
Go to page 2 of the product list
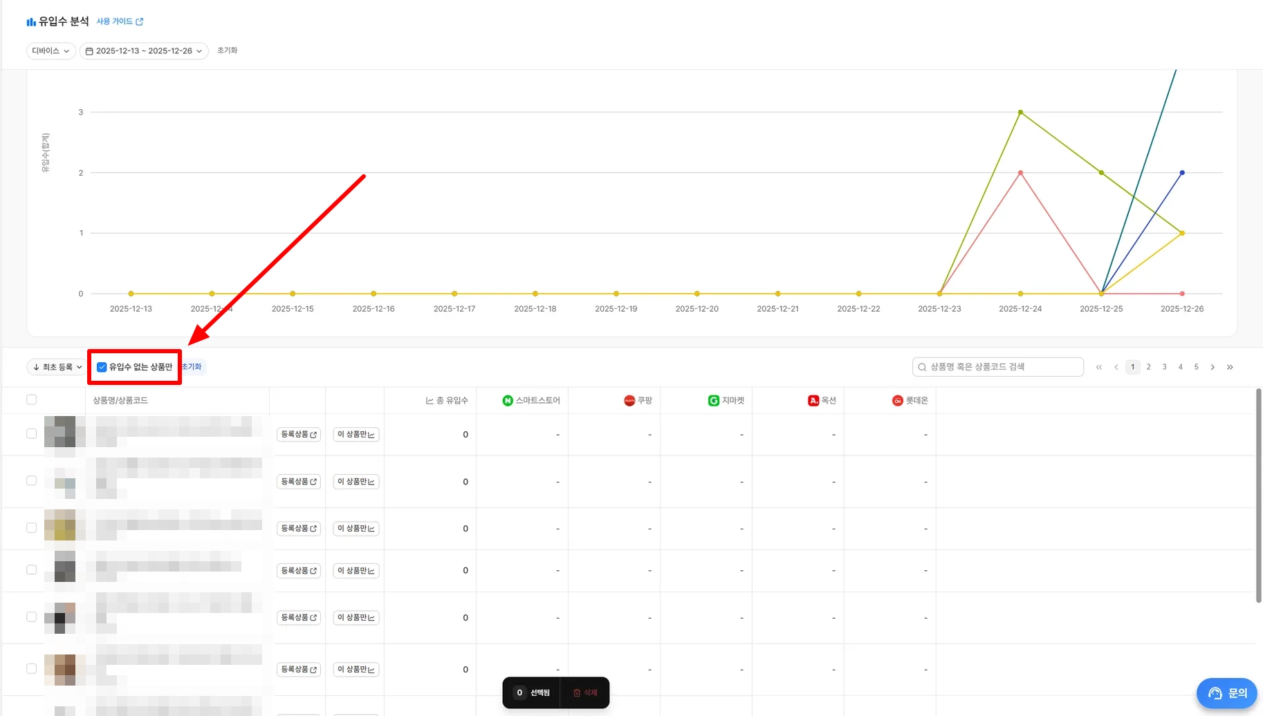(x=1148, y=367)
